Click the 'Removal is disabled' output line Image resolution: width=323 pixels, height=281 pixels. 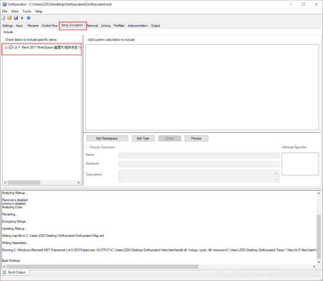pos(15,200)
